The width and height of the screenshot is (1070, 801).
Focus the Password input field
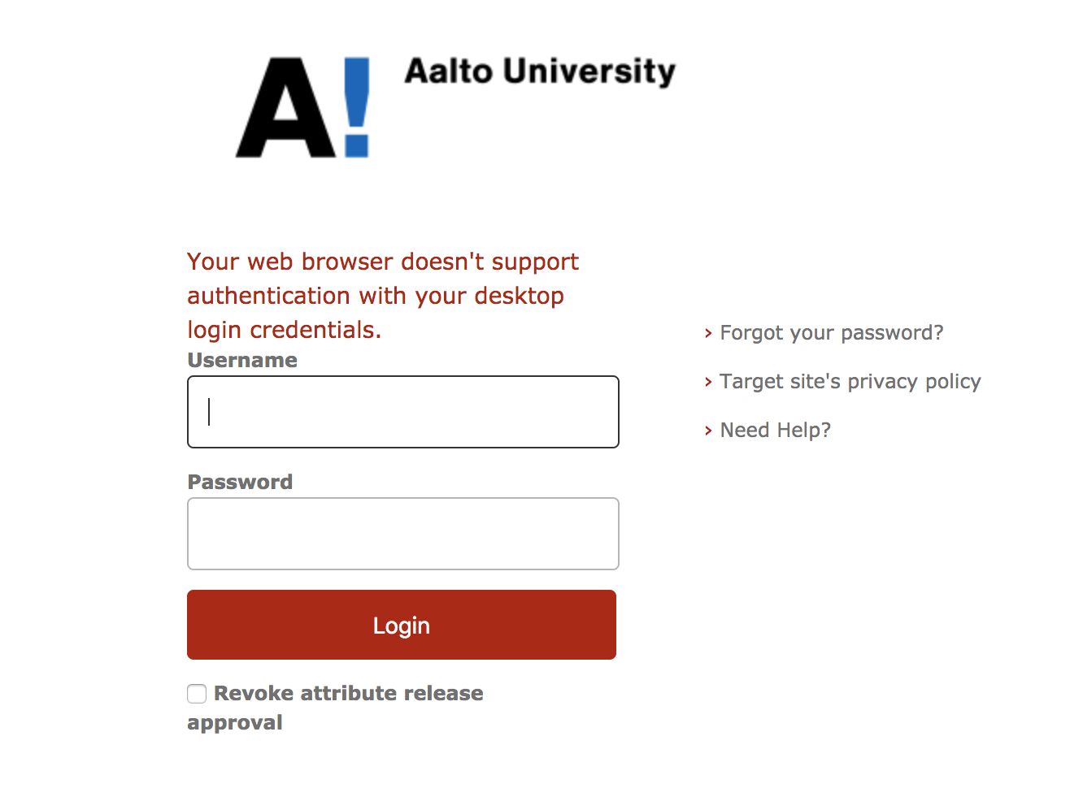(x=403, y=534)
